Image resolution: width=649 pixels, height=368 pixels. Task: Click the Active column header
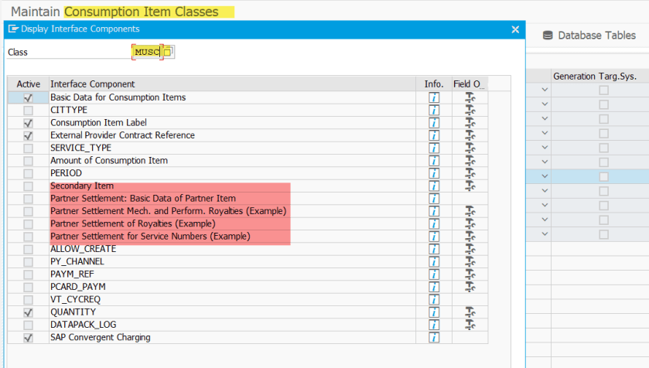[28, 84]
